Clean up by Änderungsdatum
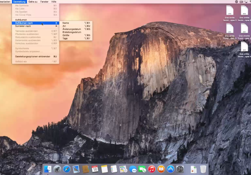This screenshot has height=175, width=251. coord(76,29)
